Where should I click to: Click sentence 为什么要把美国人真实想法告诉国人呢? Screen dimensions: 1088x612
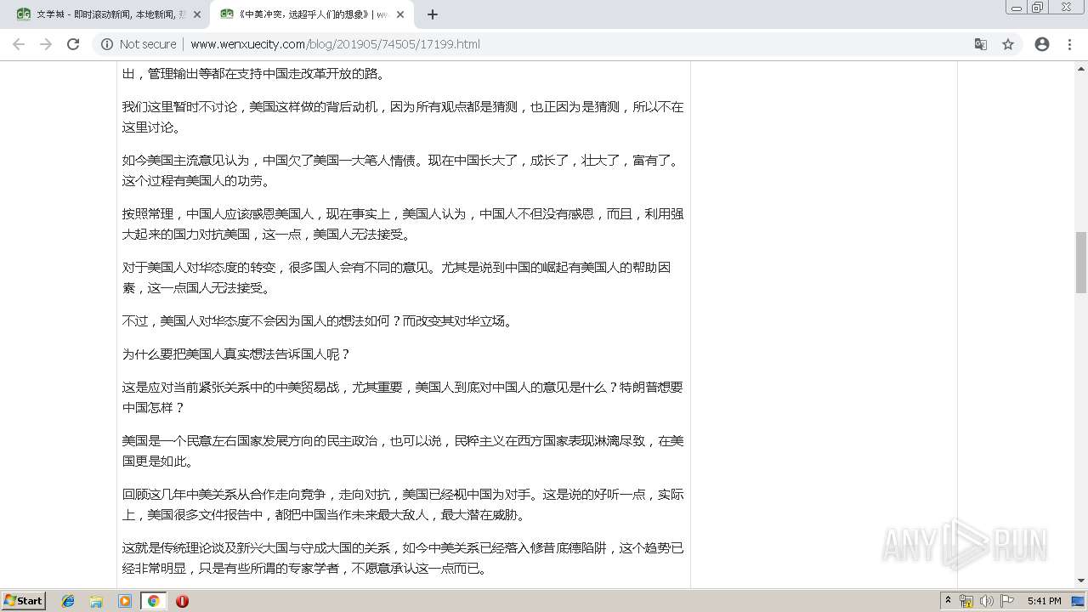(x=236, y=354)
